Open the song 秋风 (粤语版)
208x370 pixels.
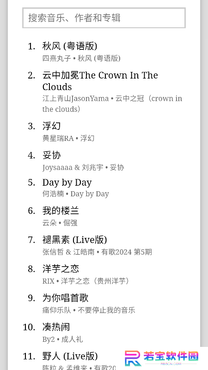coord(70,46)
